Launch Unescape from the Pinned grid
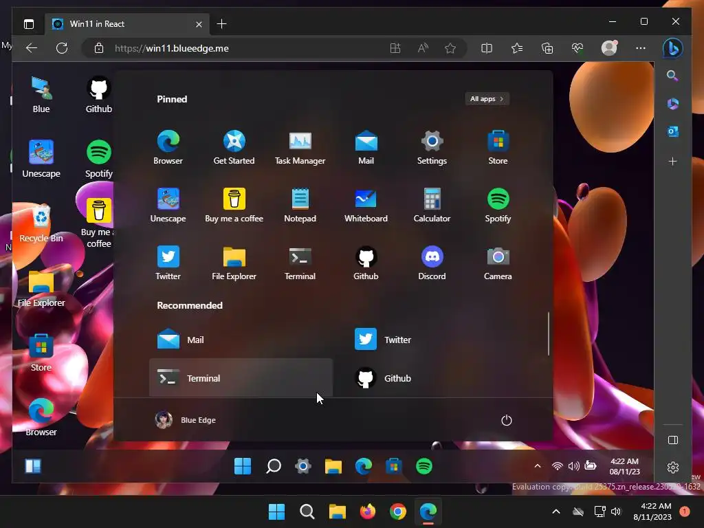704x528 pixels. click(x=168, y=205)
